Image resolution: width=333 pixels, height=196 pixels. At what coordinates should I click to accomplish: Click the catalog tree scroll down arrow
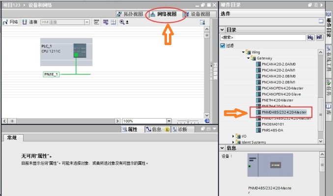click(321, 141)
